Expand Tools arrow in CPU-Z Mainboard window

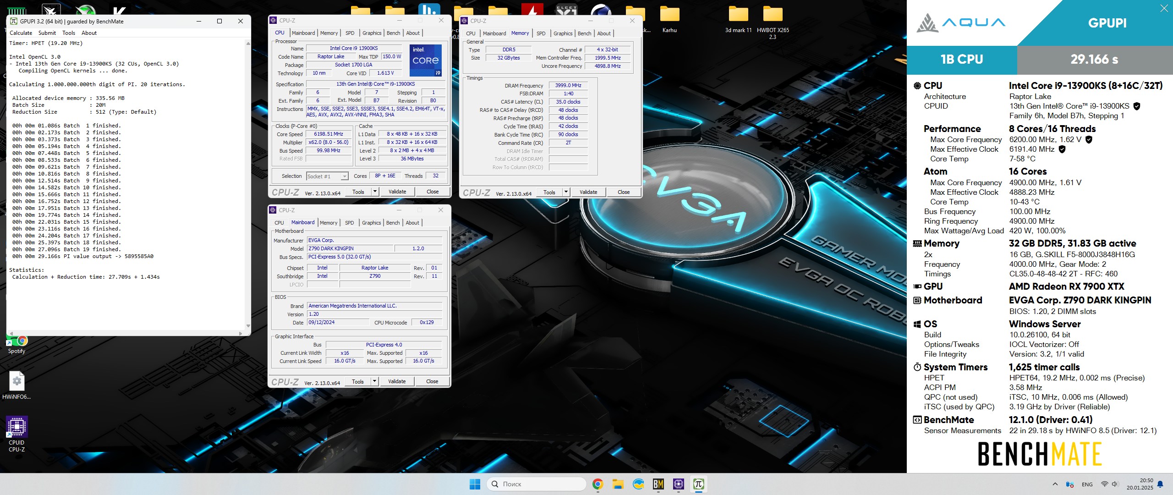tap(375, 381)
